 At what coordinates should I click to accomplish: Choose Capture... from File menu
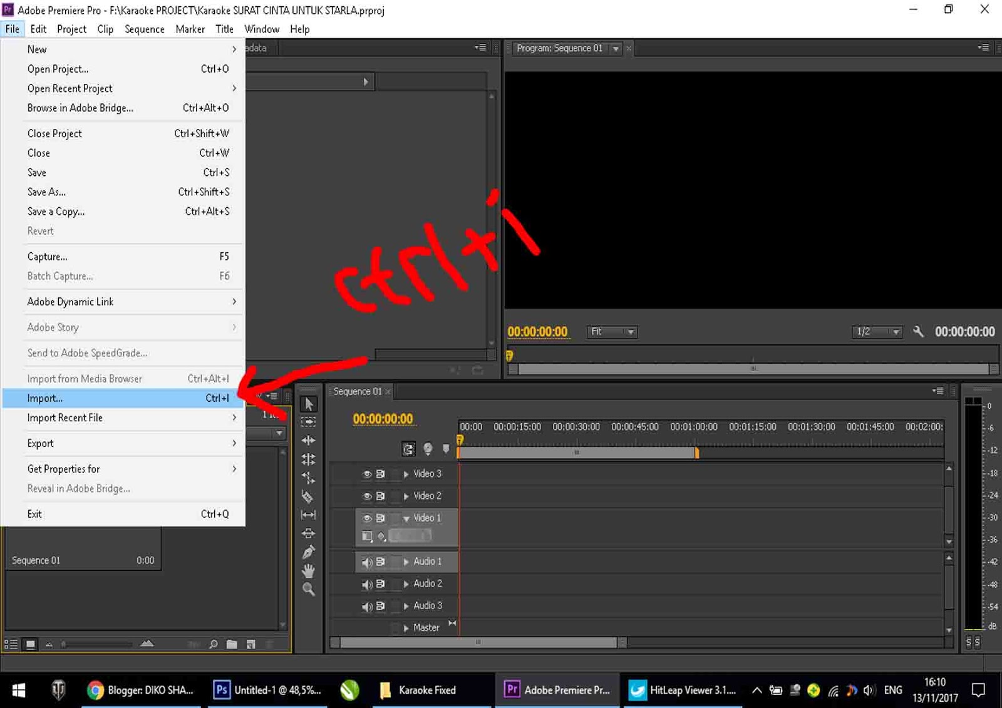pos(123,256)
